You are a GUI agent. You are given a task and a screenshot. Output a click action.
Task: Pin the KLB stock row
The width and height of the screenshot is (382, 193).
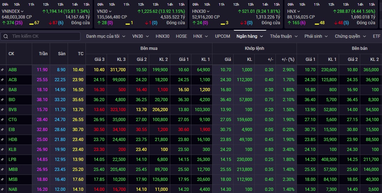click(x=2, y=150)
